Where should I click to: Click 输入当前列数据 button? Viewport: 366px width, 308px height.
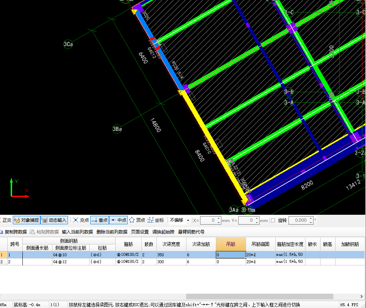(x=77, y=232)
